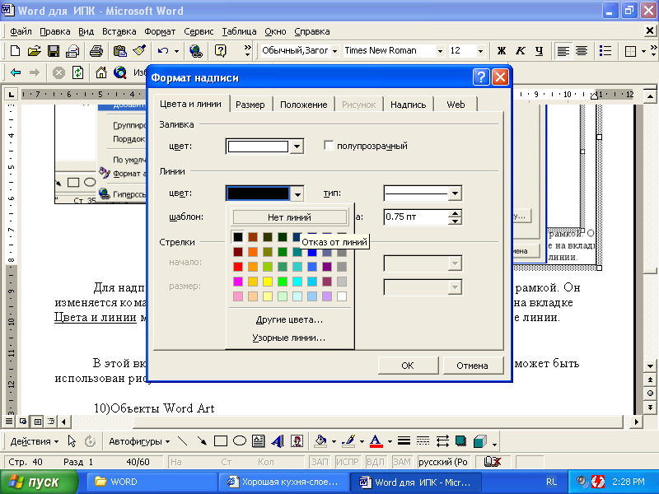Switch to the Положение tab
This screenshot has width=659, height=494.
[303, 105]
